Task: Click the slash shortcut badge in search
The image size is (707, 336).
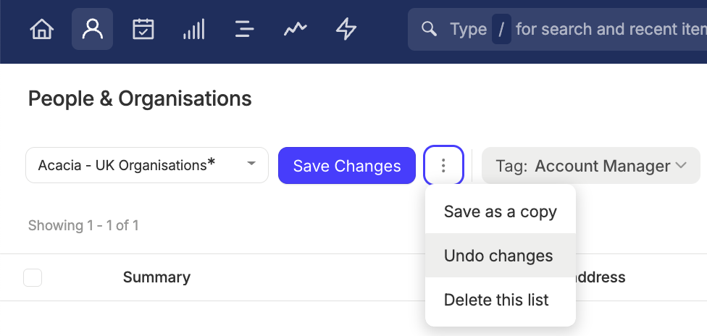Action: [501, 29]
